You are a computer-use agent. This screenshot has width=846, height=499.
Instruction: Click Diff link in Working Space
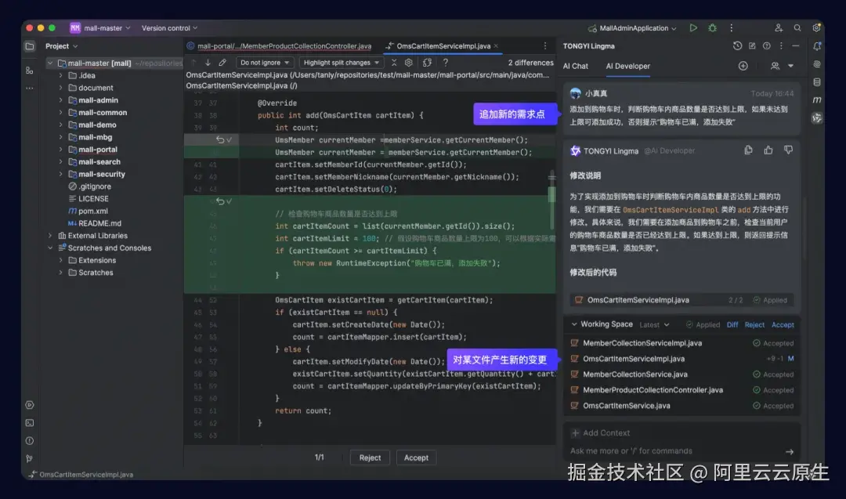point(732,325)
